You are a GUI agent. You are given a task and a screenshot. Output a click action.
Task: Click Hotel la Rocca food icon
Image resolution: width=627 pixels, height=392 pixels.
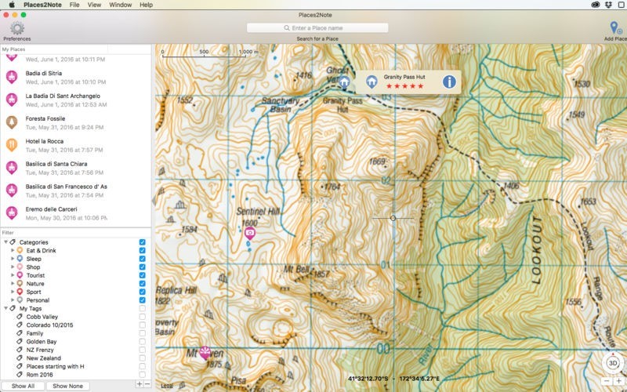pyautogui.click(x=12, y=145)
